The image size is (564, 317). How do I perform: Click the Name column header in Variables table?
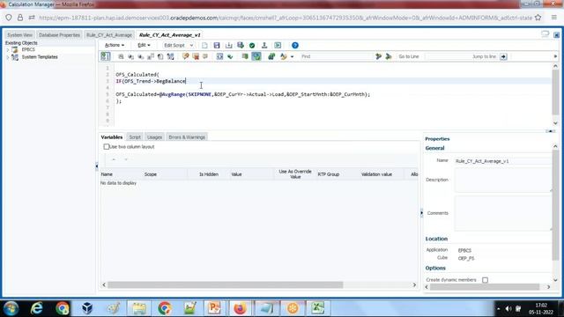click(107, 174)
